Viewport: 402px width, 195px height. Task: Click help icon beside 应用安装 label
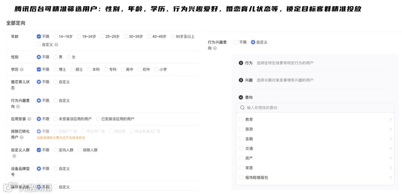click(29, 119)
